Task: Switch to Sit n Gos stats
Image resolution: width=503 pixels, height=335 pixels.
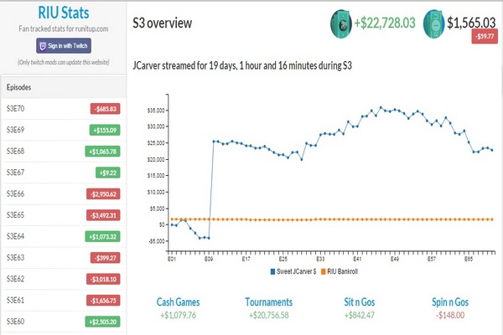Action: coord(360,301)
